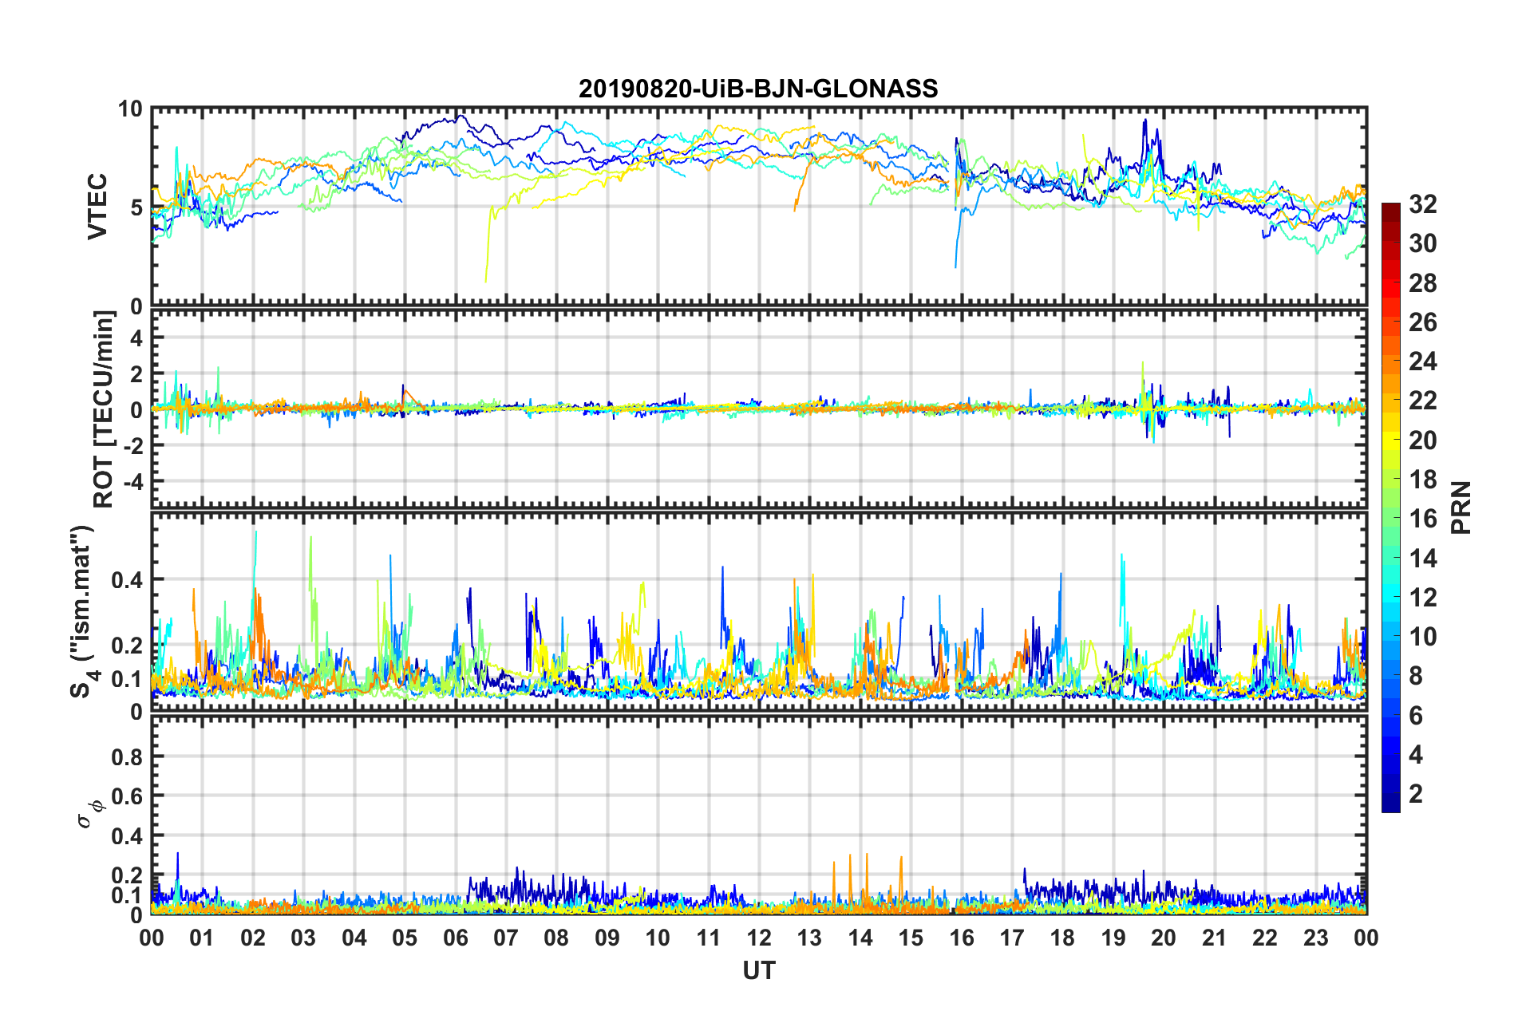Click colorbar tick label 2
Viewport: 1518px width, 1015px height.
pos(1416,795)
